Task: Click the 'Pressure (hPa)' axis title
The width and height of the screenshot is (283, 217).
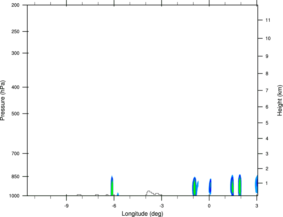Action: click(x=3, y=100)
